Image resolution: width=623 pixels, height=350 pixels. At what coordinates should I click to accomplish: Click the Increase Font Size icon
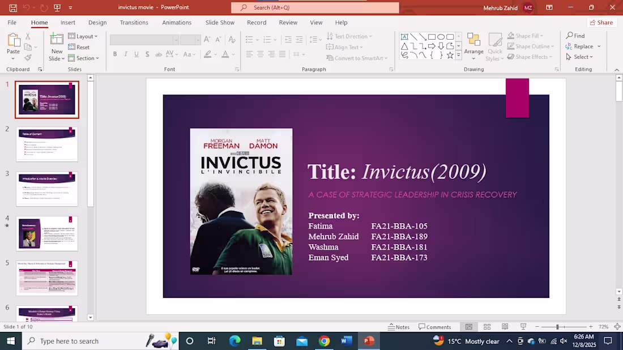[x=207, y=39]
